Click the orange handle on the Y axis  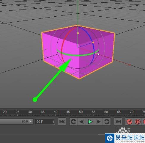(x=78, y=33)
